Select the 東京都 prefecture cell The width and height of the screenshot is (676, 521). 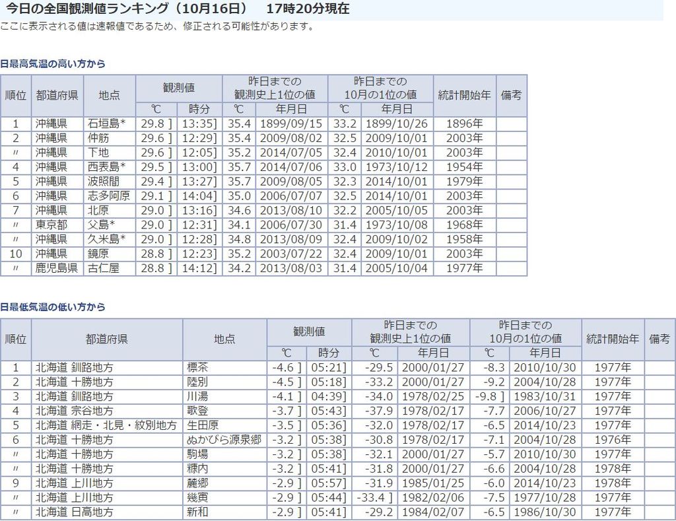pyautogui.click(x=51, y=225)
